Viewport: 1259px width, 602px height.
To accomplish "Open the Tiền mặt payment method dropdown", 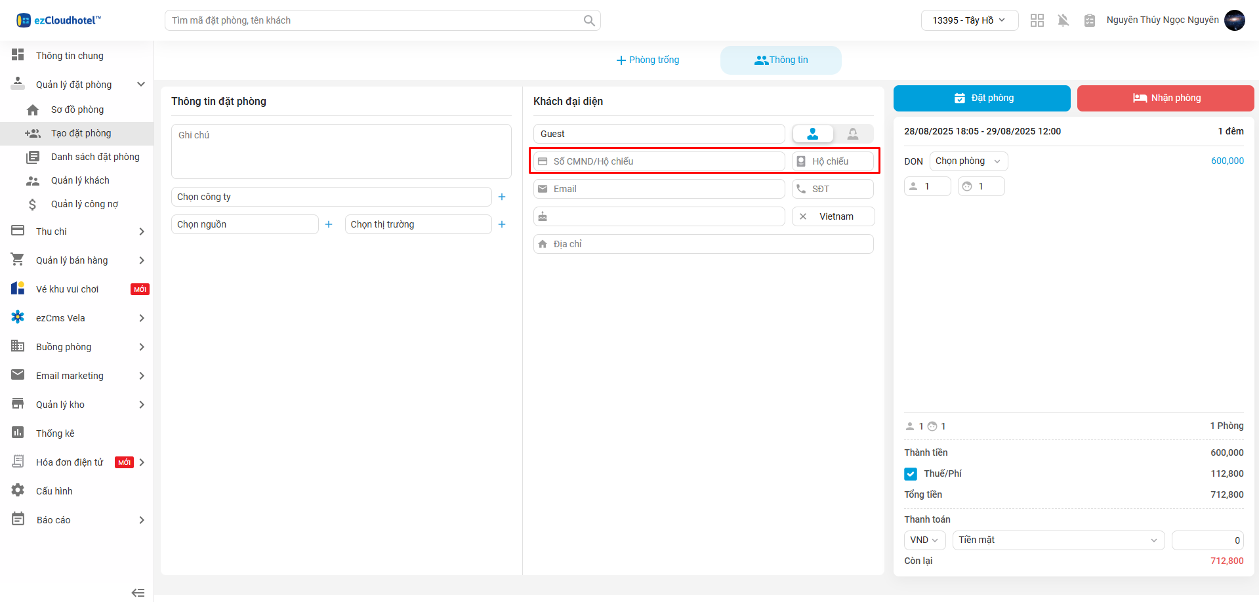I will (x=1058, y=540).
